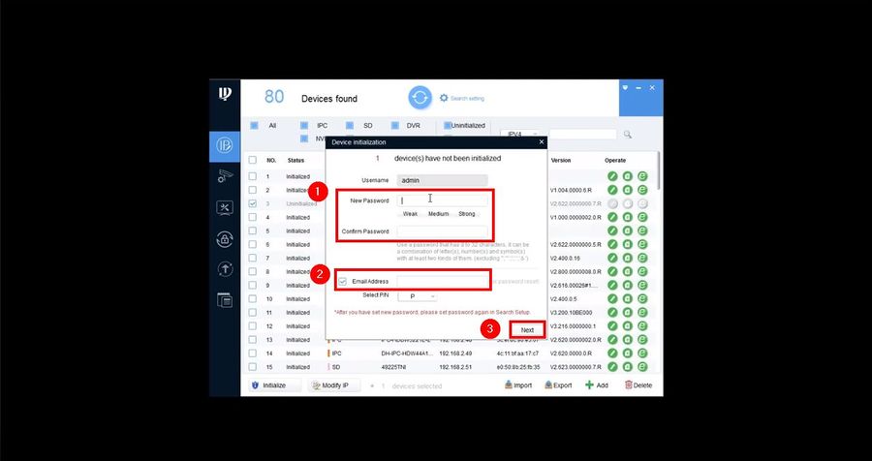Viewport: 872px width, 461px height.
Task: Open the camera device config sidebar icon
Action: pyautogui.click(x=225, y=177)
